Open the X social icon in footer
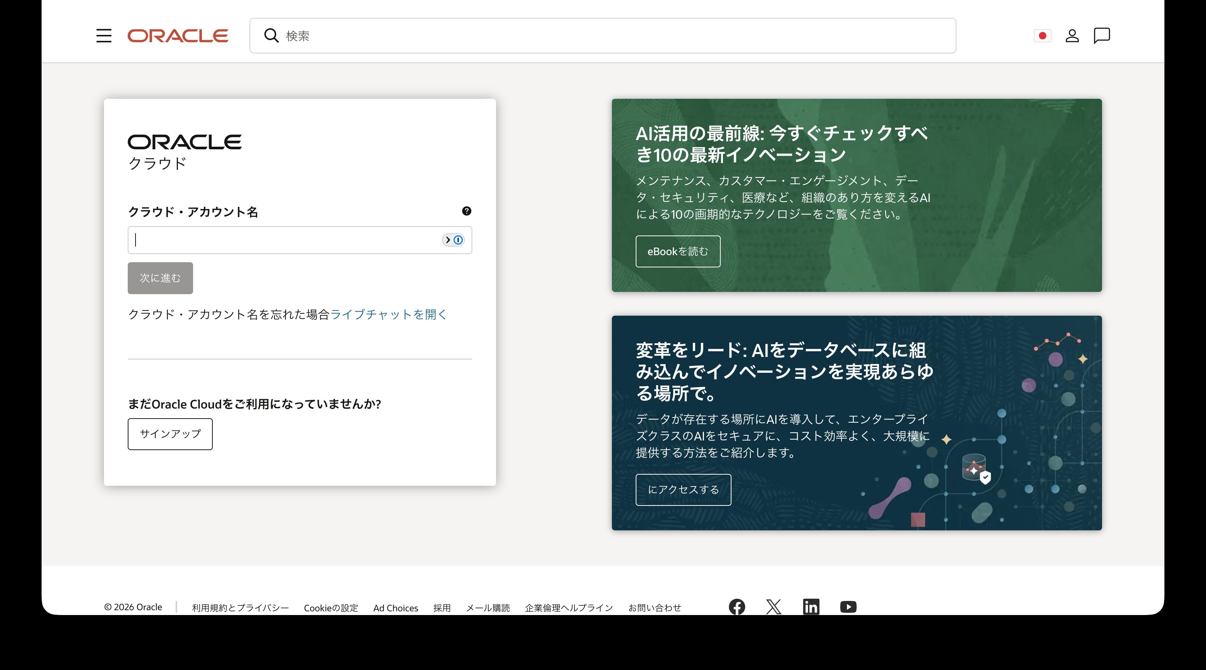This screenshot has width=1206, height=670. click(773, 607)
